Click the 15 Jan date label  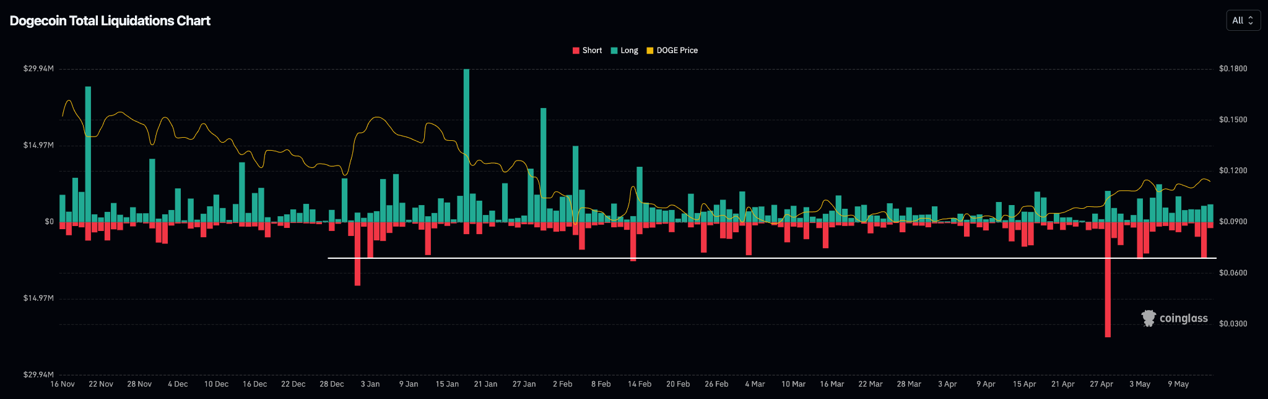(447, 384)
